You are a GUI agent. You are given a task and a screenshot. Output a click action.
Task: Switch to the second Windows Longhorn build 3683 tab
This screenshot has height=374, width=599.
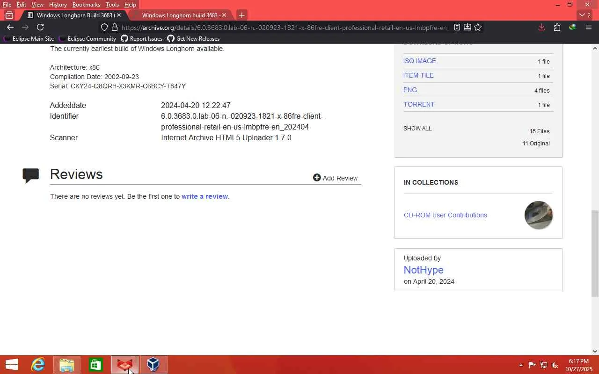tap(182, 15)
